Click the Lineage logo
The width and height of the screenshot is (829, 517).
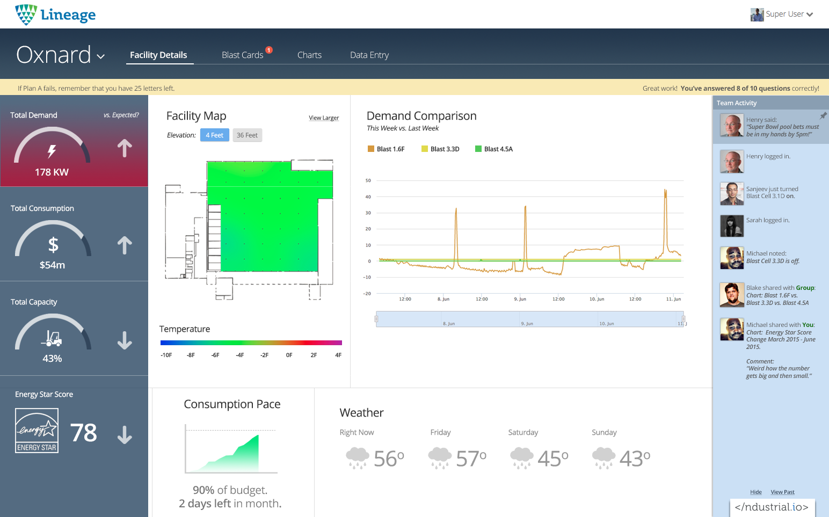[55, 14]
